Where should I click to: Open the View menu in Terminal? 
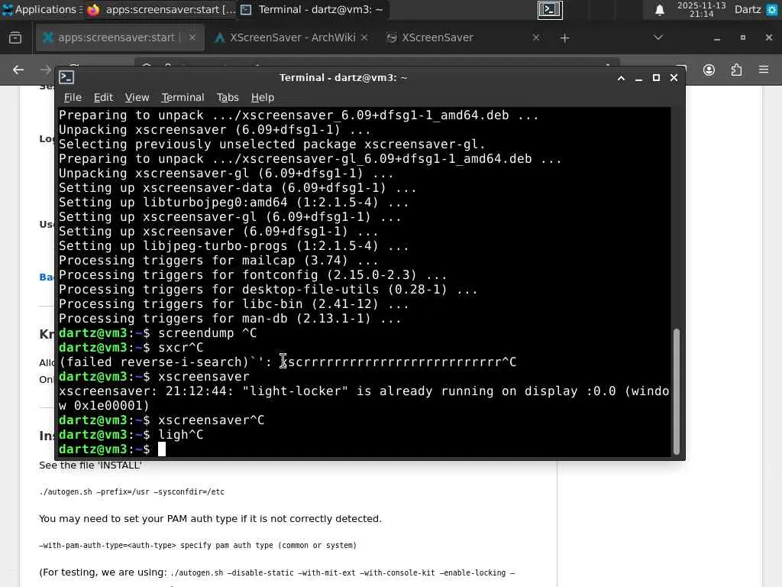(137, 97)
